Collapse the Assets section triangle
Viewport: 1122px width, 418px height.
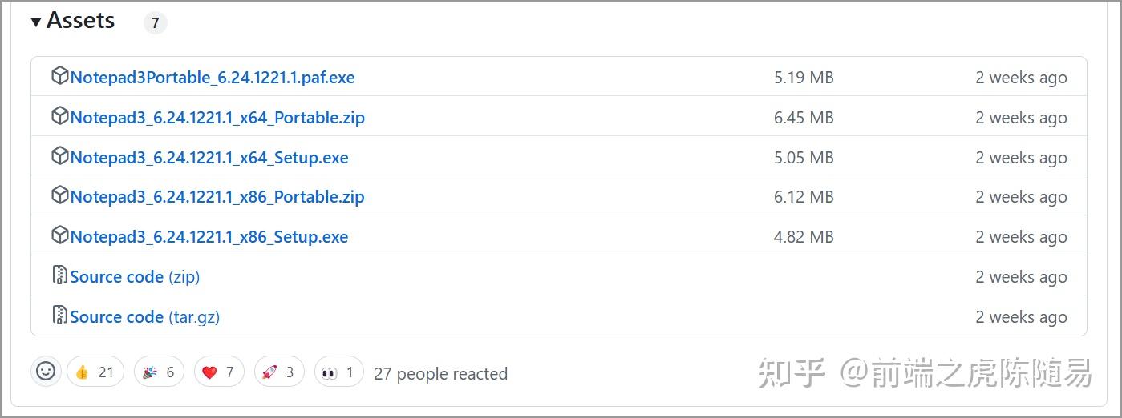click(x=36, y=22)
